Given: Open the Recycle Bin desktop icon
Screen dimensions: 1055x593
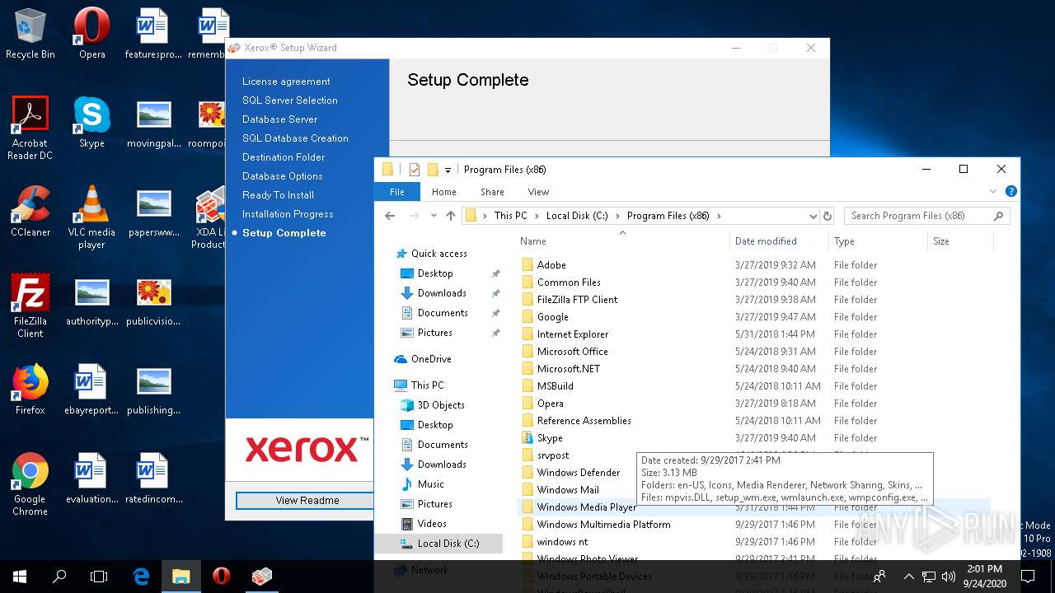Looking at the screenshot, I should [x=30, y=34].
